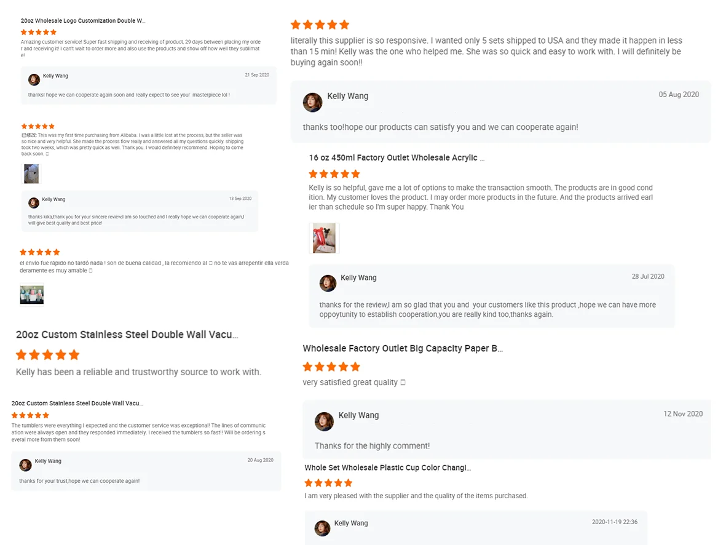Click Kelly Wang's avatar on 21 Sep 2020 reply
The image size is (726, 545).
[34, 79]
